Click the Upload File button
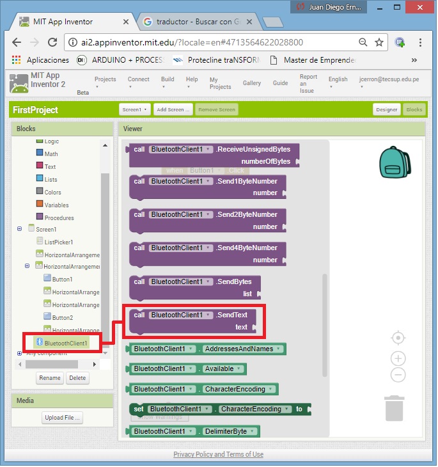438x467 pixels. pyautogui.click(x=62, y=418)
